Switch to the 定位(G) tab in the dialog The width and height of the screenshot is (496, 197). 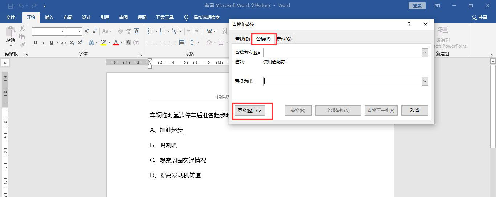[x=284, y=39]
